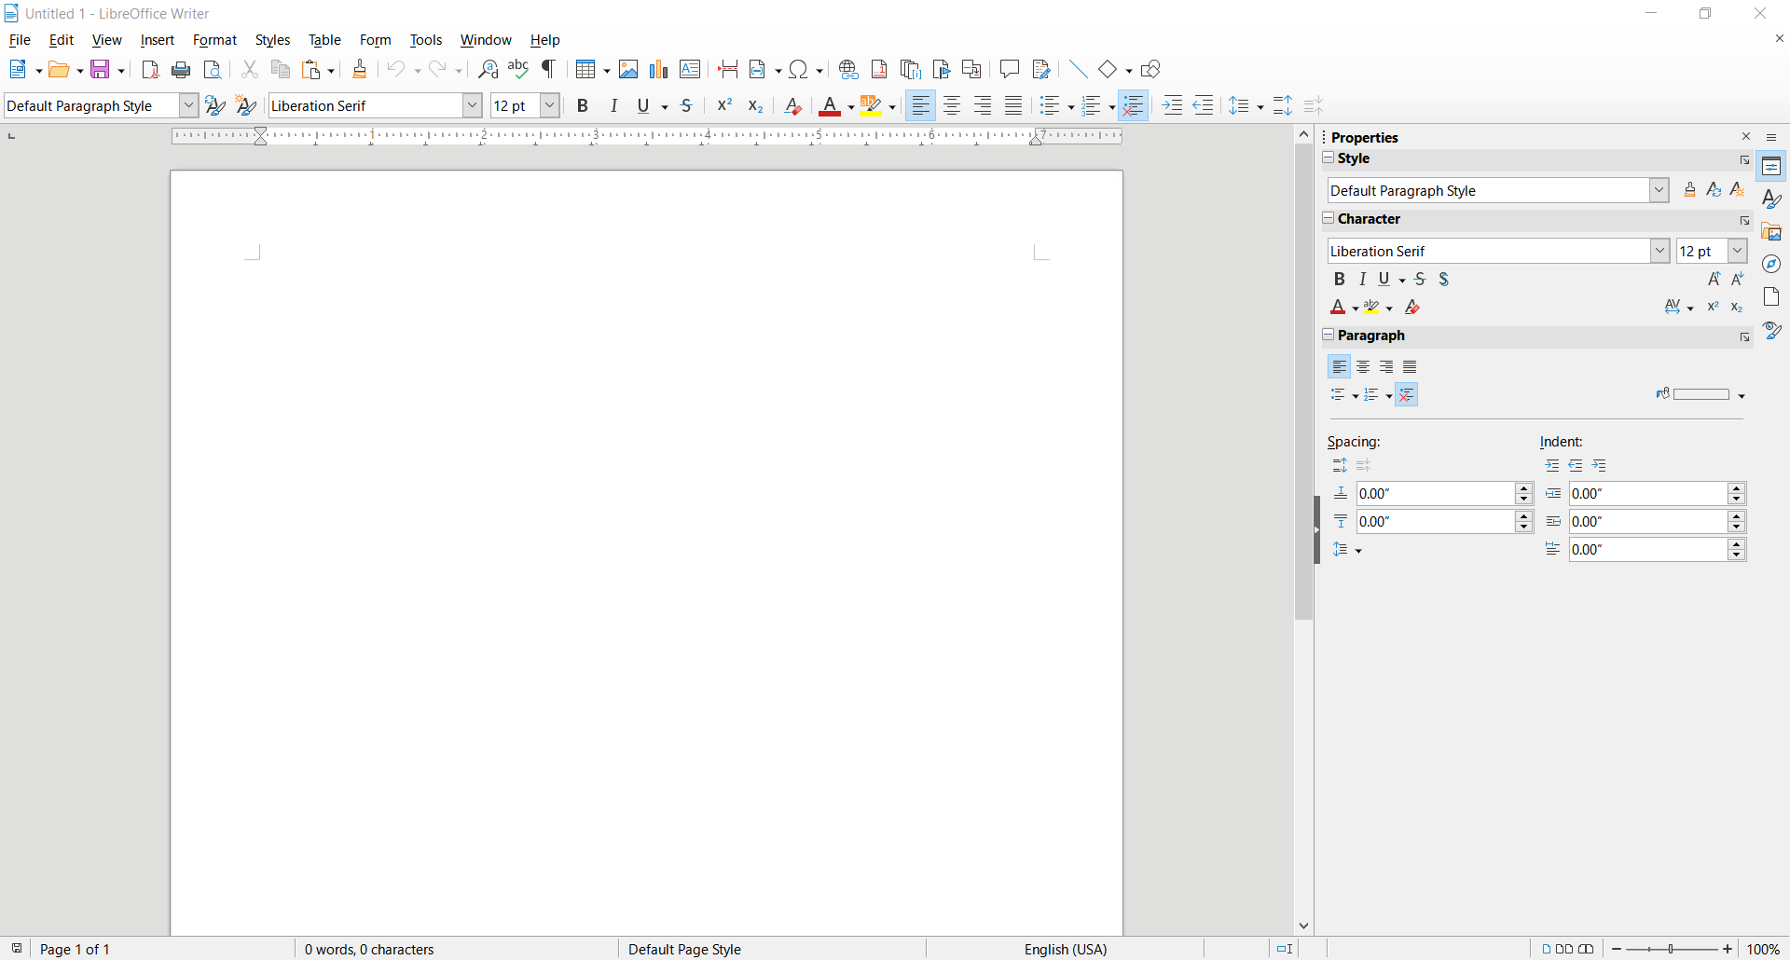Open sidebar Font Name dropdown
This screenshot has height=960, width=1790.
[1660, 251]
